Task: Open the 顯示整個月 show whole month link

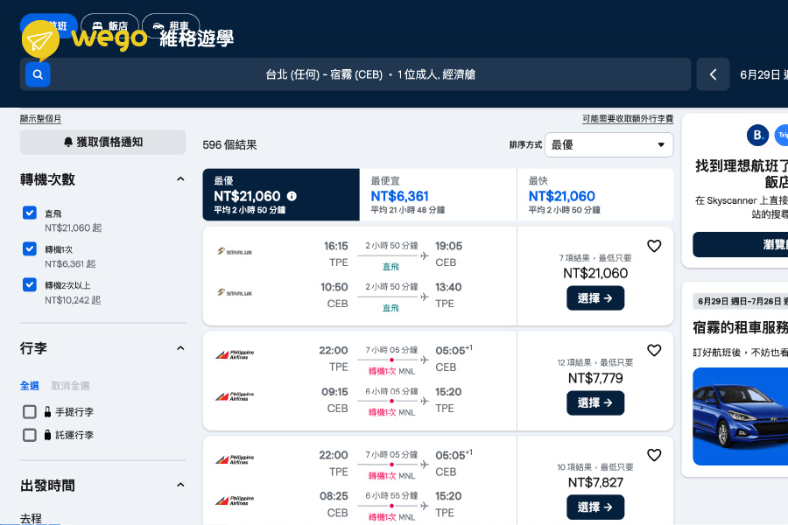Action: pos(40,119)
